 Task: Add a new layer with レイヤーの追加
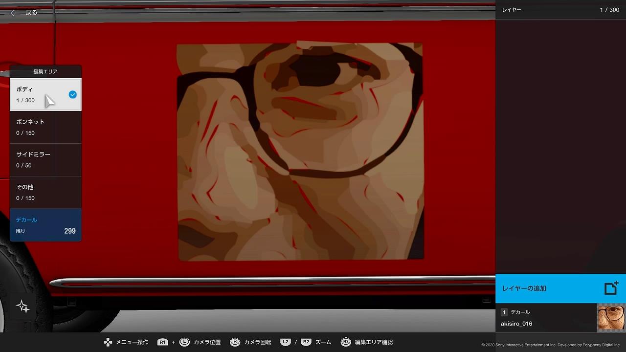[x=560, y=288]
